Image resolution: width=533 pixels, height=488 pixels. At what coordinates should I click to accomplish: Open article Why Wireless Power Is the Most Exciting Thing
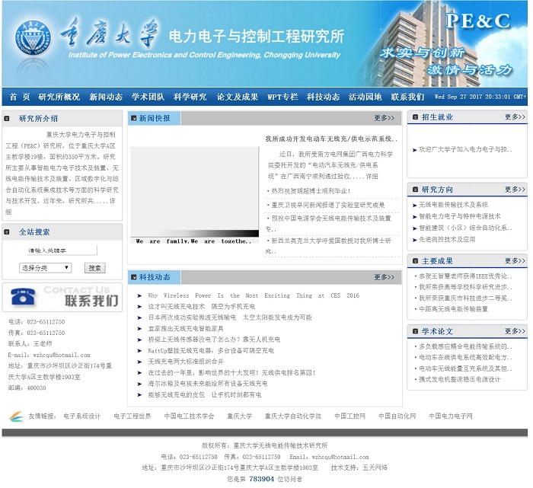point(254,295)
